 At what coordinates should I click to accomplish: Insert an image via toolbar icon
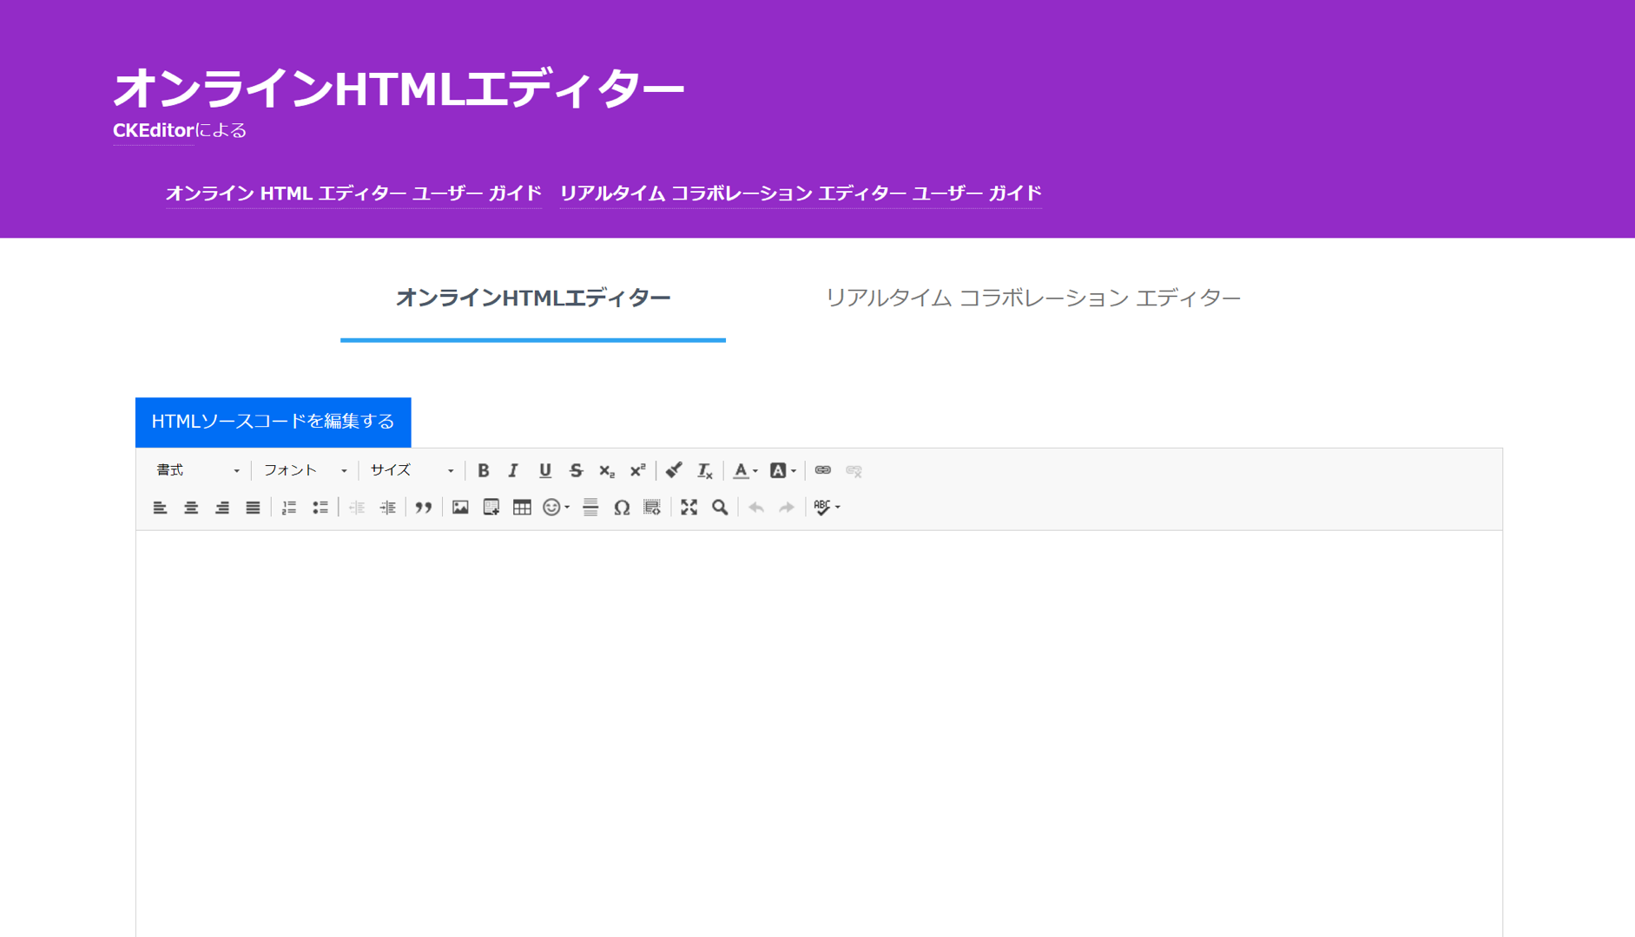460,508
